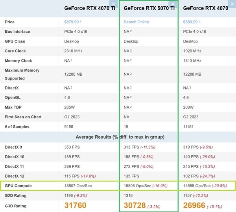Screen dimensions: 236x212
Task: Click the 26966 G3D score
Action: [194, 205]
